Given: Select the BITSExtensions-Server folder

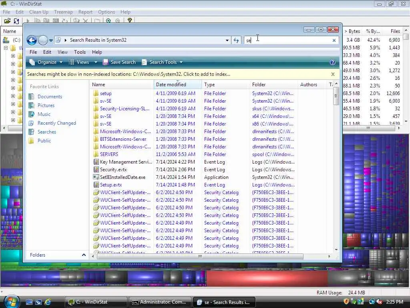Looking at the screenshot, I should click(123, 139).
